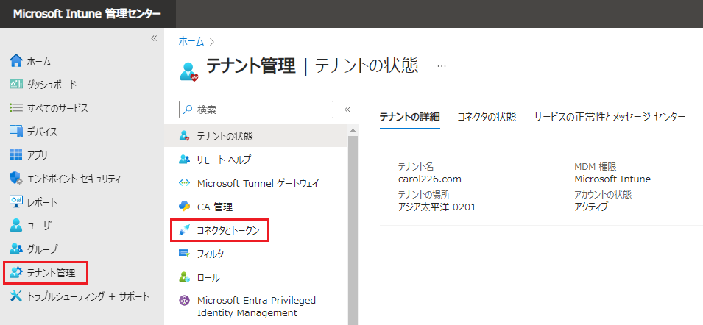Image resolution: width=703 pixels, height=325 pixels.
Task: Click tenant name value carol226.com
Action: 429,179
